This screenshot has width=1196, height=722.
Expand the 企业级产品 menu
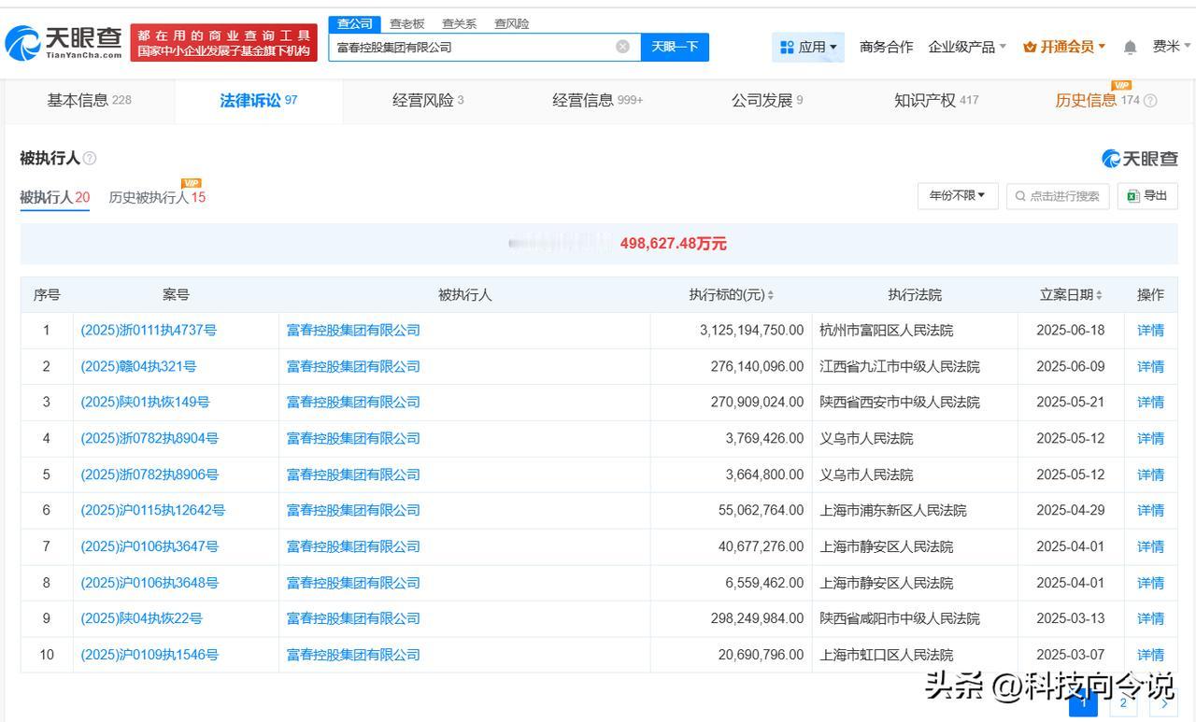tap(967, 47)
